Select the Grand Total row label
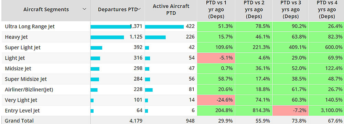The width and height of the screenshot is (344, 124). click(x=19, y=121)
